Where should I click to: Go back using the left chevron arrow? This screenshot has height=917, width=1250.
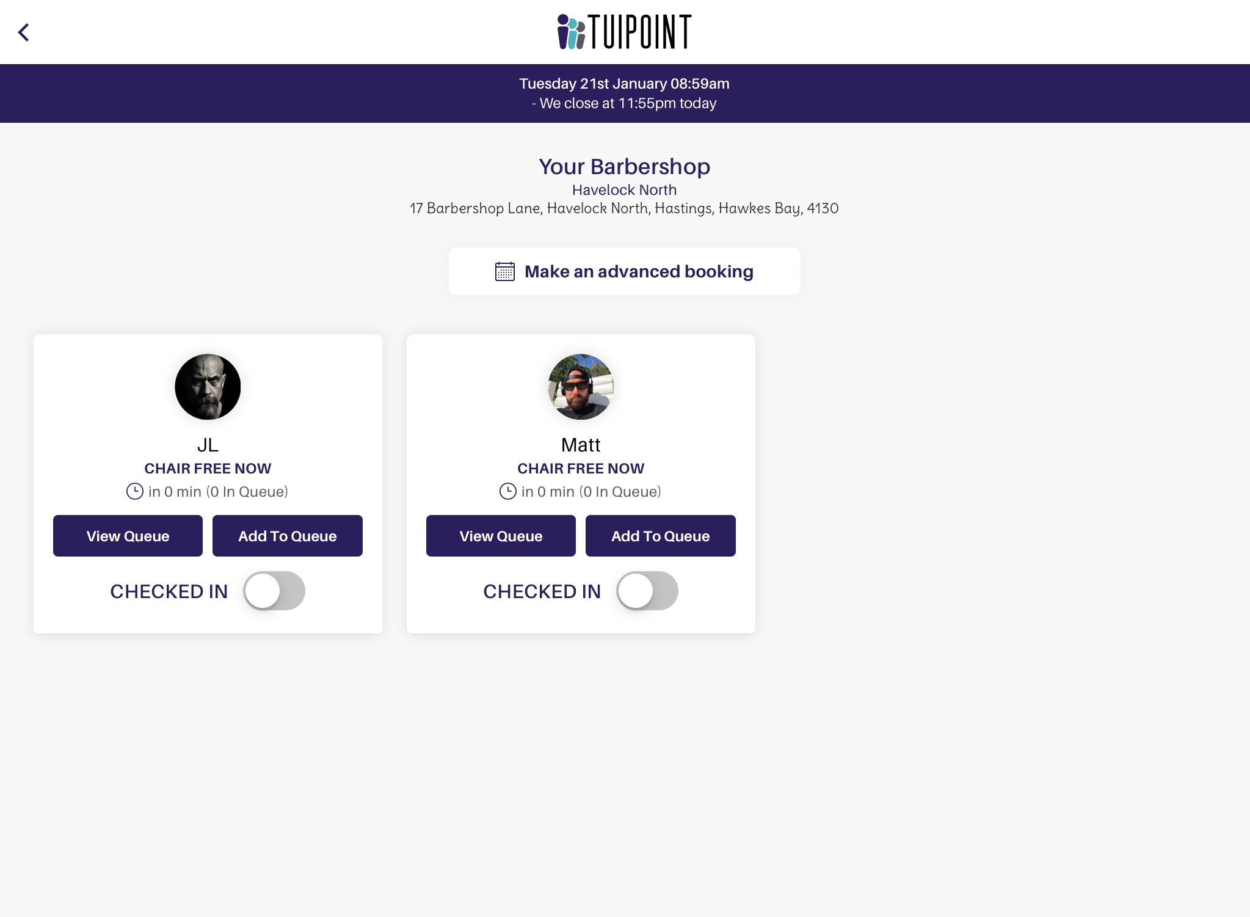click(24, 32)
